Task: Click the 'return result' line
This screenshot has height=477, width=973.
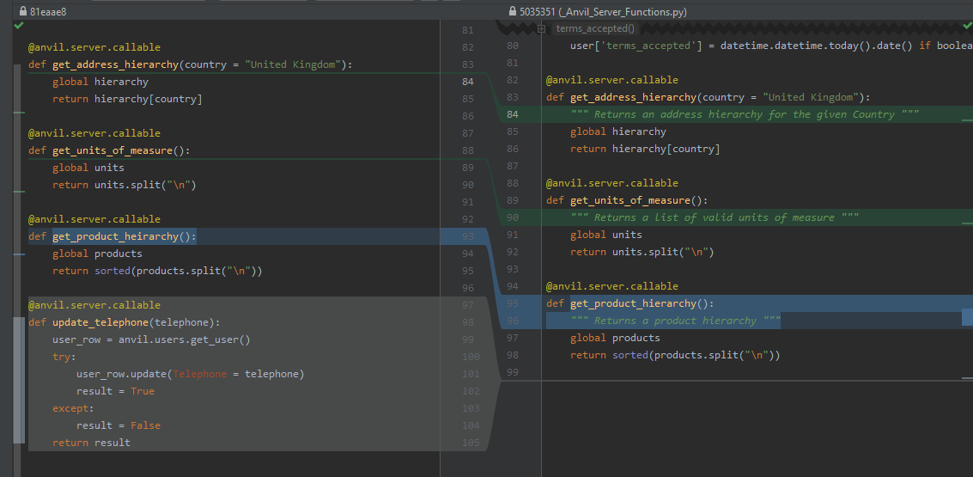Action: point(91,443)
